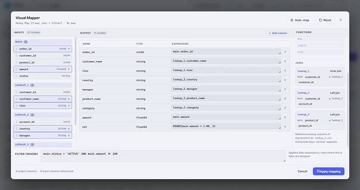Open the lookup_2 Left join type dropdown
The width and height of the screenshot is (360, 190).
coord(335,93)
